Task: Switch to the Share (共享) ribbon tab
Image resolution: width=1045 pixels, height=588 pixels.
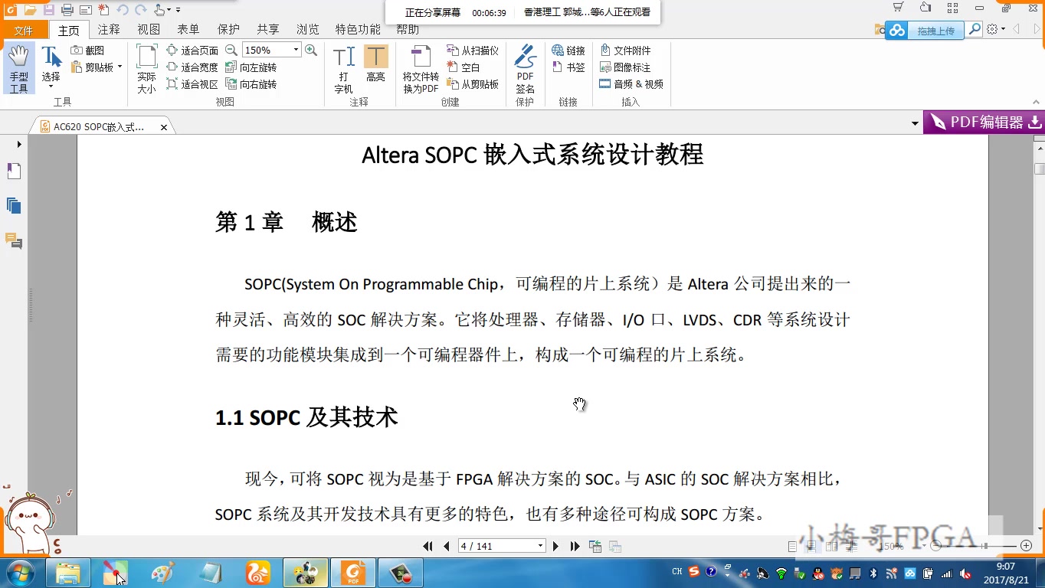Action: click(x=268, y=30)
